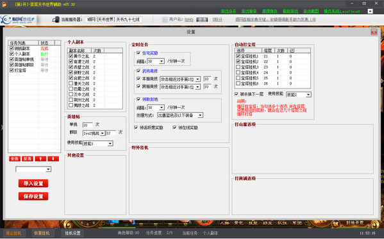Click the 副本名称 column header
This screenshot has height=239, width=384.
tap(79, 51)
